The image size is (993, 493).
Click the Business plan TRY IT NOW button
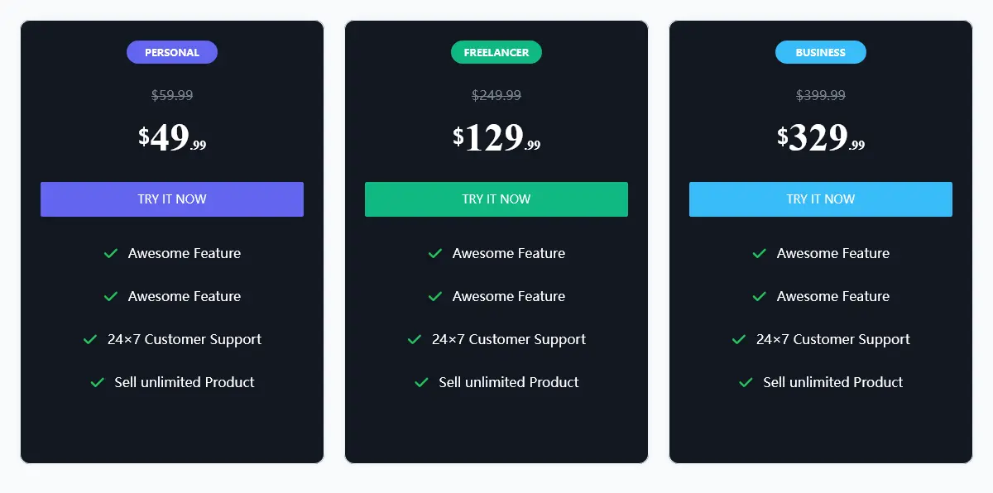click(821, 199)
